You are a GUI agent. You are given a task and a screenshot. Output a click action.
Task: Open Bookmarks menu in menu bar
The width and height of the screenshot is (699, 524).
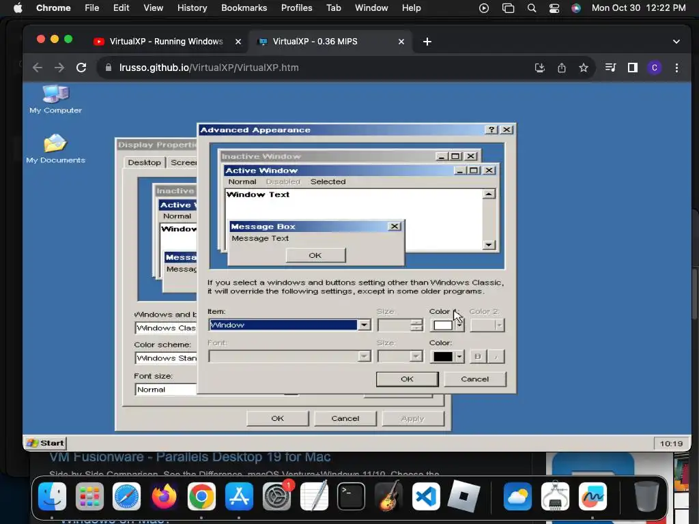(244, 8)
